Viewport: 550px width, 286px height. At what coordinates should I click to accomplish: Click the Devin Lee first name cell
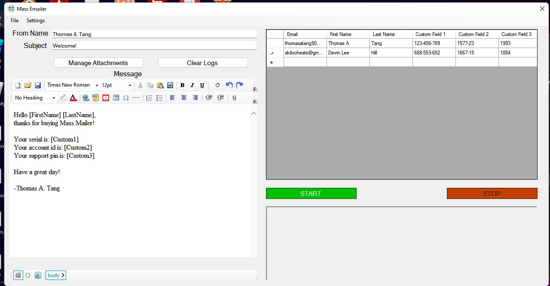[348, 53]
